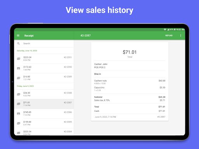
Task: Click the large $71.01 total amount
Action: pyautogui.click(x=130, y=52)
